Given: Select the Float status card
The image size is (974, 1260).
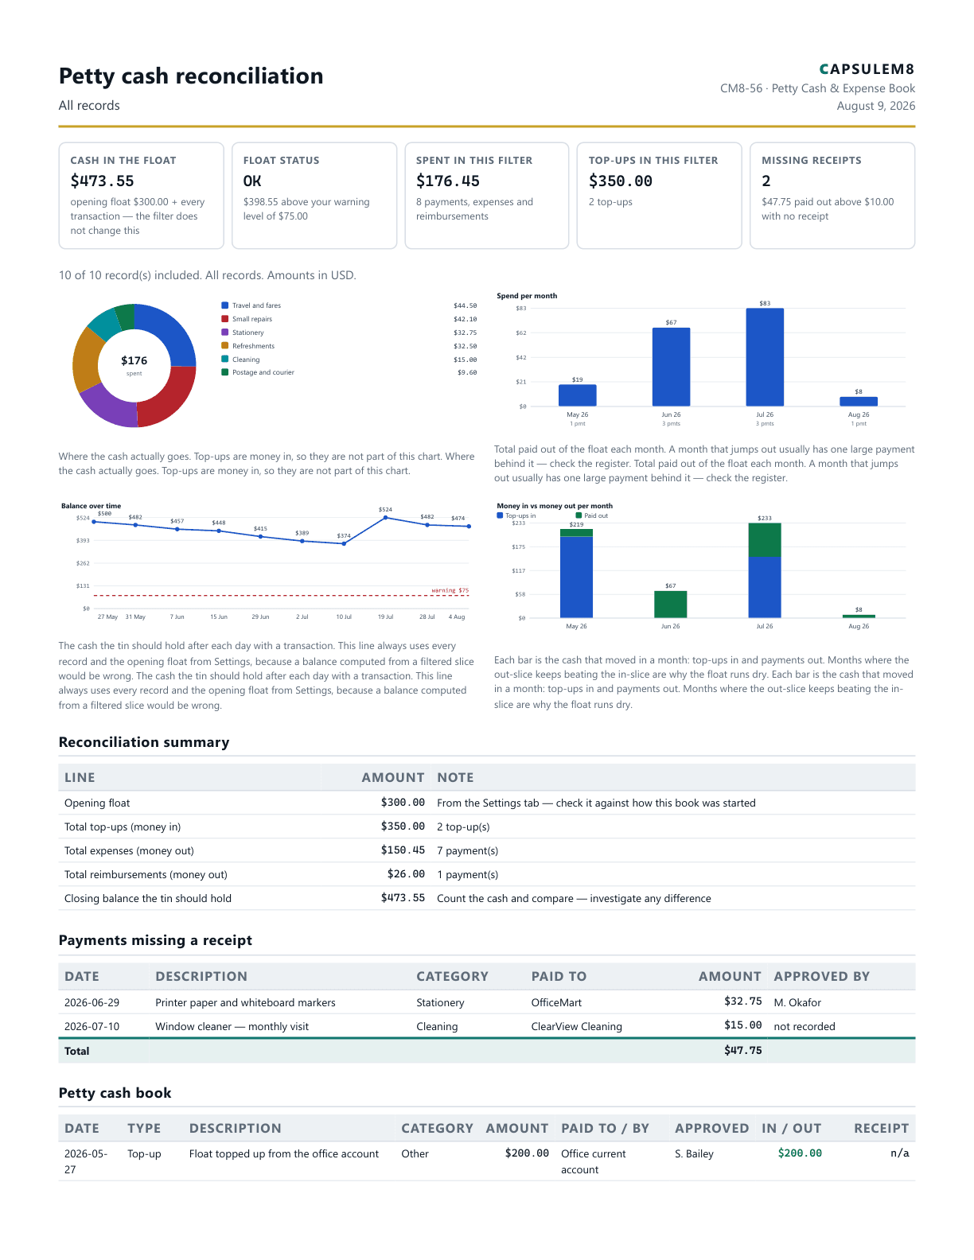Looking at the screenshot, I should click(x=314, y=196).
